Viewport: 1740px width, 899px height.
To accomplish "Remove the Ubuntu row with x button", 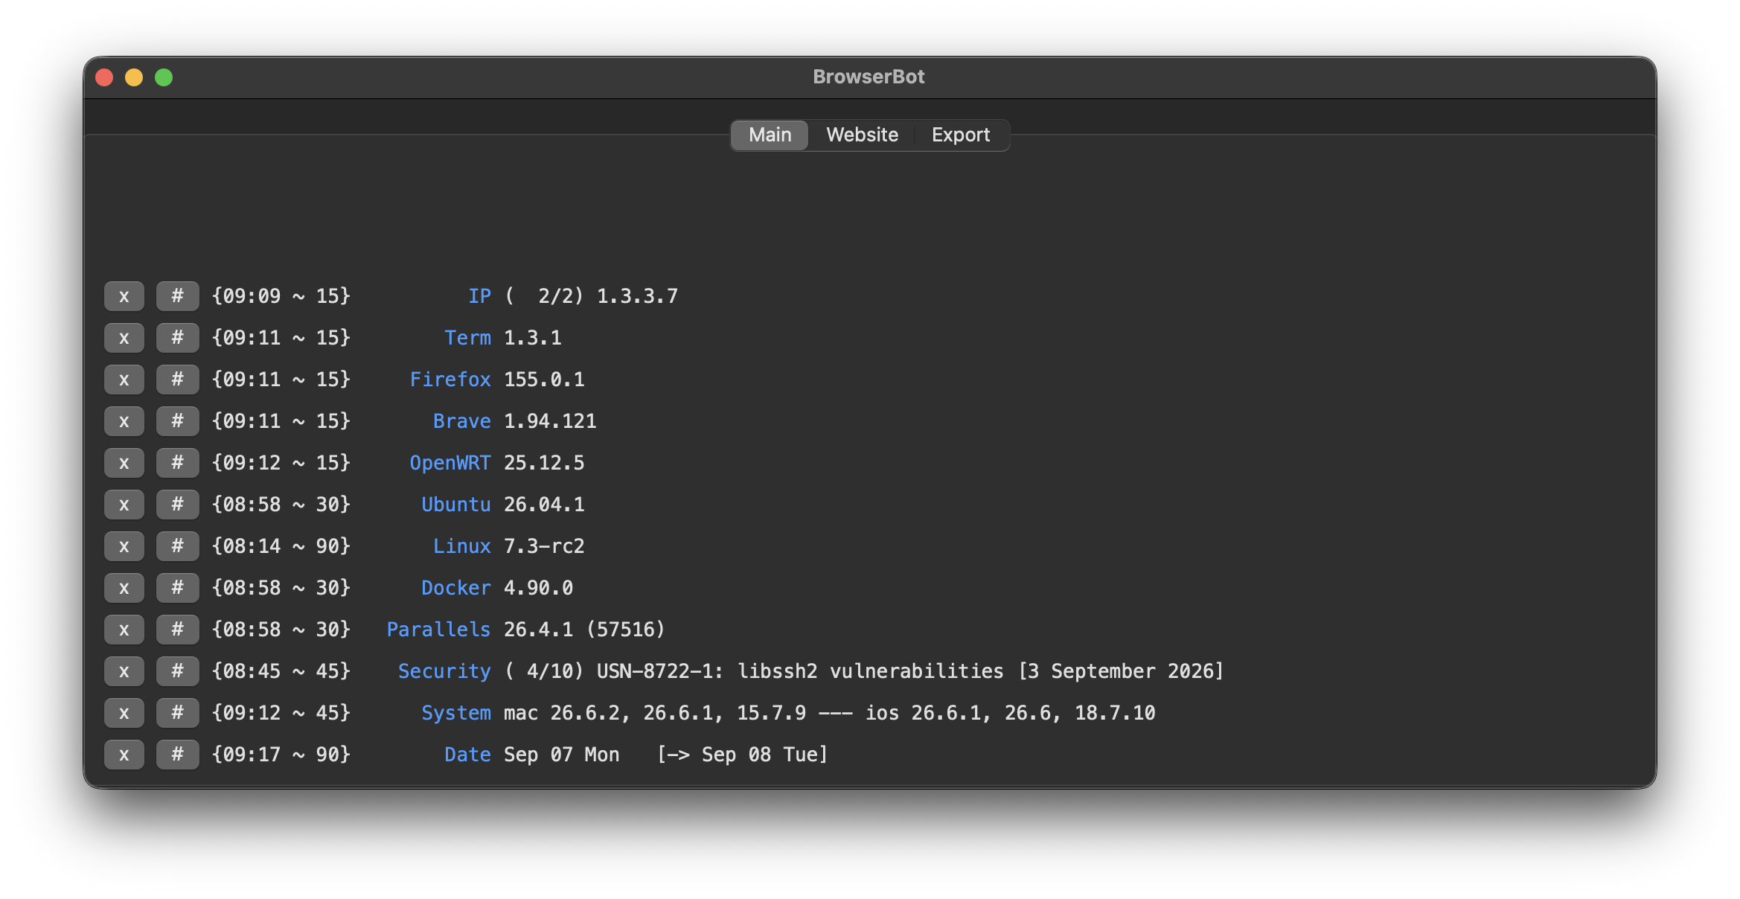I will 124,505.
